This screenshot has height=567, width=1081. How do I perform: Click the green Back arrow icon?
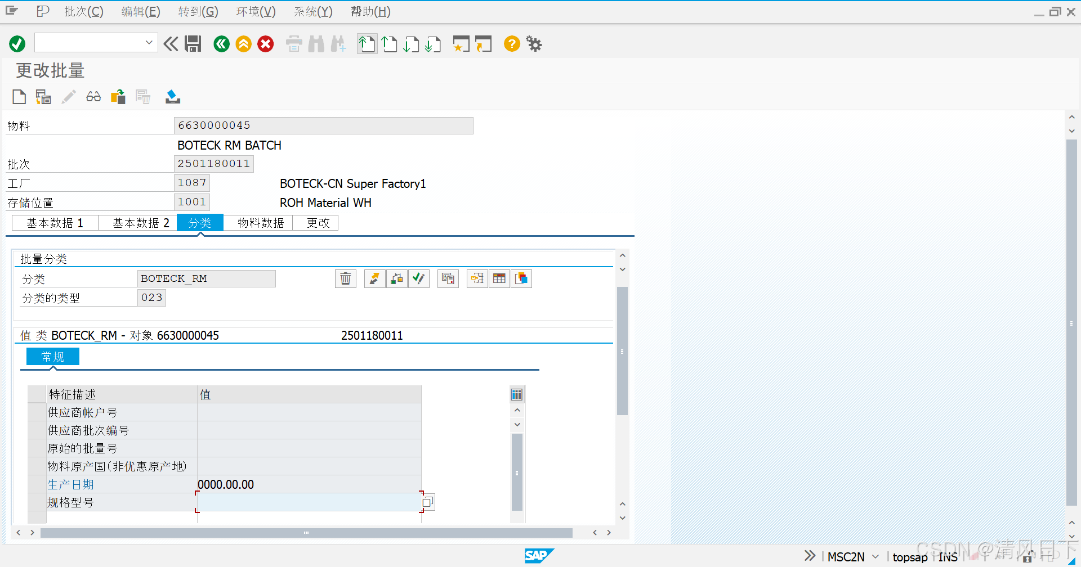point(222,43)
